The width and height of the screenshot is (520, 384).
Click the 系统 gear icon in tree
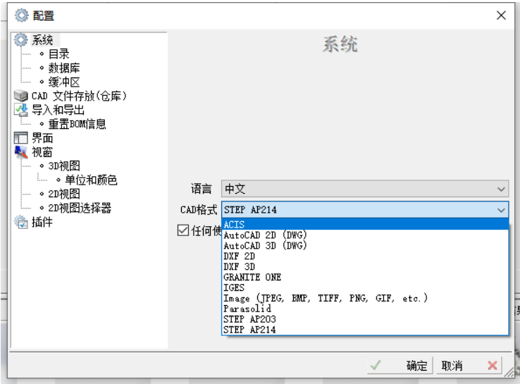(x=21, y=40)
